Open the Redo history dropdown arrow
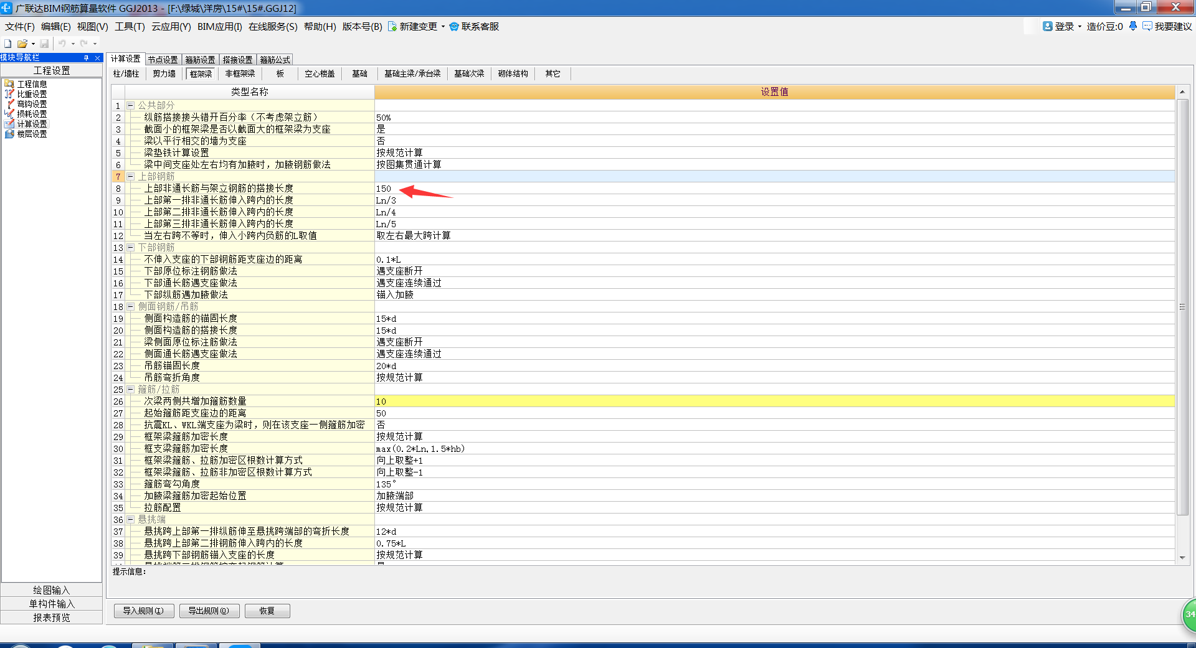Viewport: 1196px width, 648px height. 95,44
